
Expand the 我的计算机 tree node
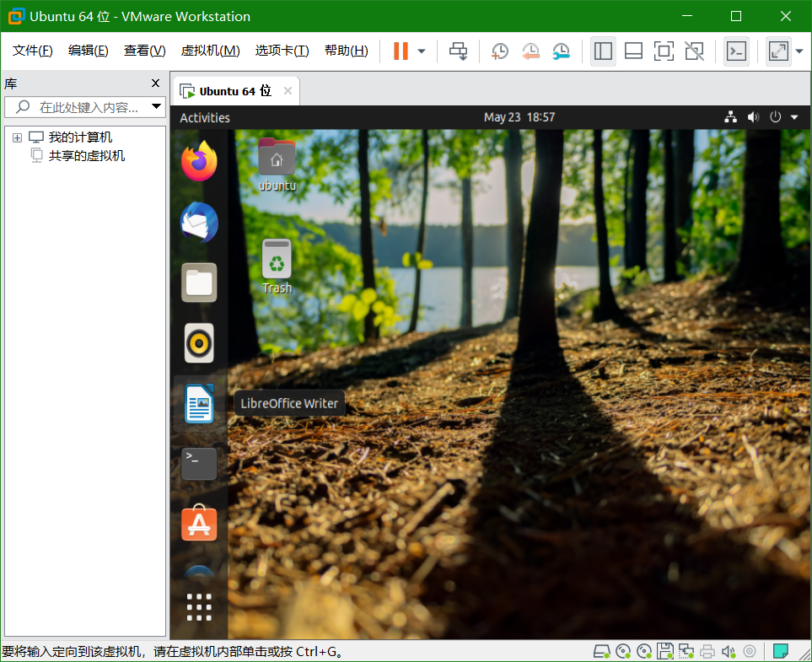[17, 137]
